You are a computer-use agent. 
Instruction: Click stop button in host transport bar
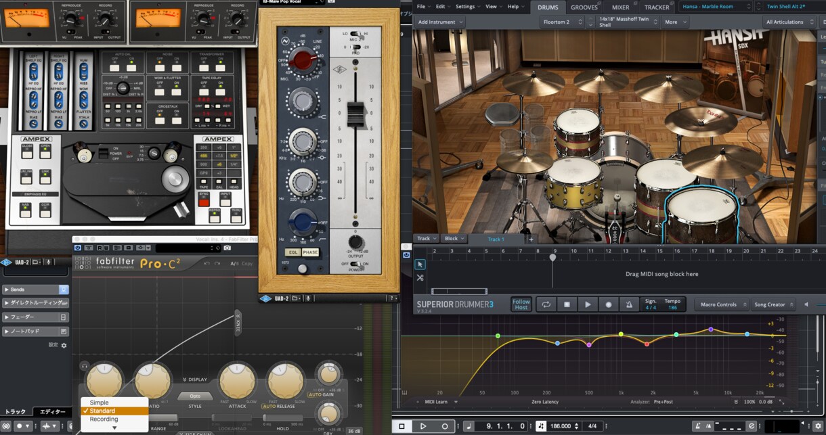[401, 426]
